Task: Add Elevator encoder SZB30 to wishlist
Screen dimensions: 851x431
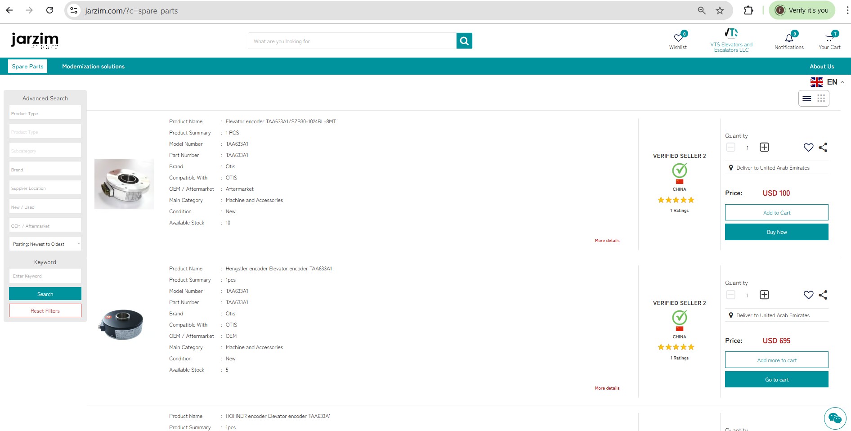Action: click(808, 148)
